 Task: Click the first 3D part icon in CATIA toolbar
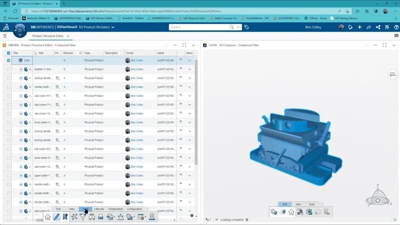click(x=274, y=212)
